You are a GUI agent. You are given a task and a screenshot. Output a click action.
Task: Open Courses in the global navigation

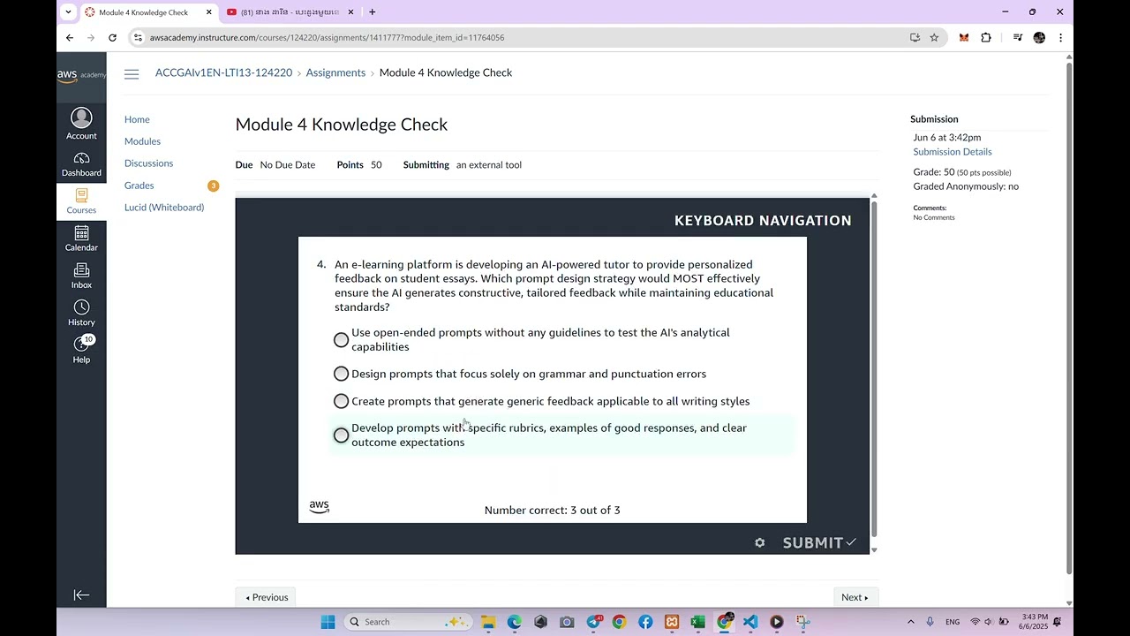pyautogui.click(x=81, y=201)
